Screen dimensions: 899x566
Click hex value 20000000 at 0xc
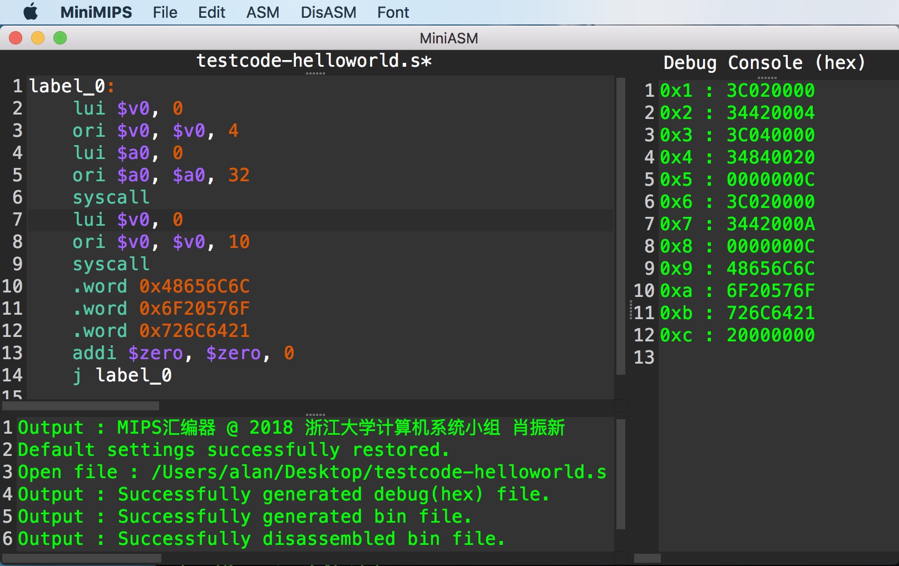point(770,335)
